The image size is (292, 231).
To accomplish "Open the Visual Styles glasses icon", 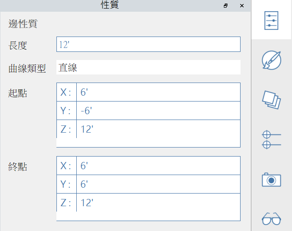I will (272, 219).
